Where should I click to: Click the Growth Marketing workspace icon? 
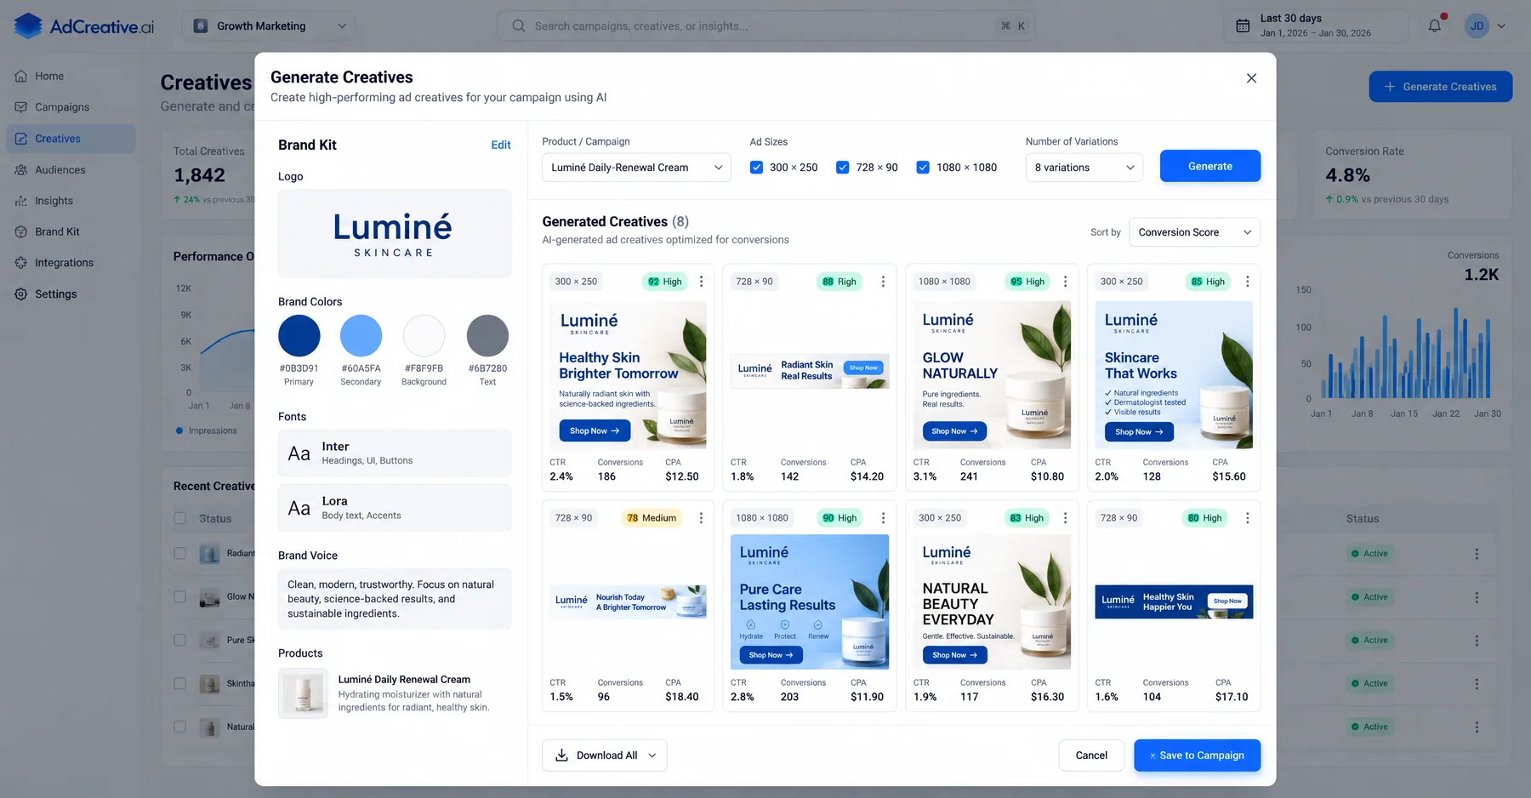pyautogui.click(x=201, y=26)
